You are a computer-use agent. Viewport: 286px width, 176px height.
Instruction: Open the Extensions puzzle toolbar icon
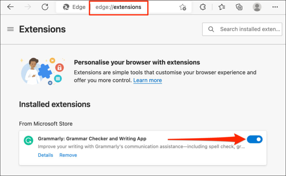click(203, 7)
